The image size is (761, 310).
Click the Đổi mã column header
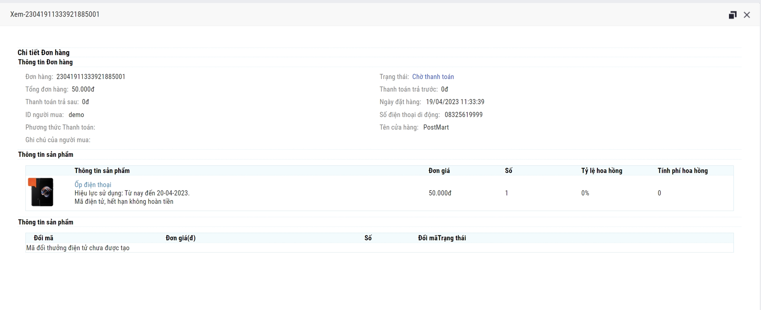(43, 238)
